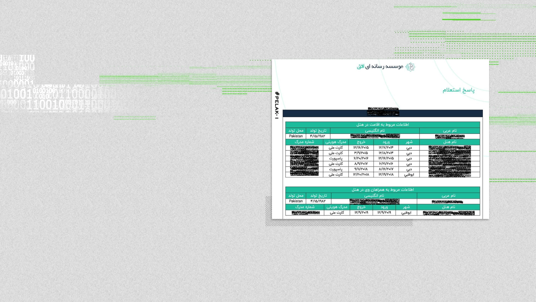536x302 pixels.
Task: Click the ابوظبی city cell dated 12/19/2018
Action: (x=409, y=174)
